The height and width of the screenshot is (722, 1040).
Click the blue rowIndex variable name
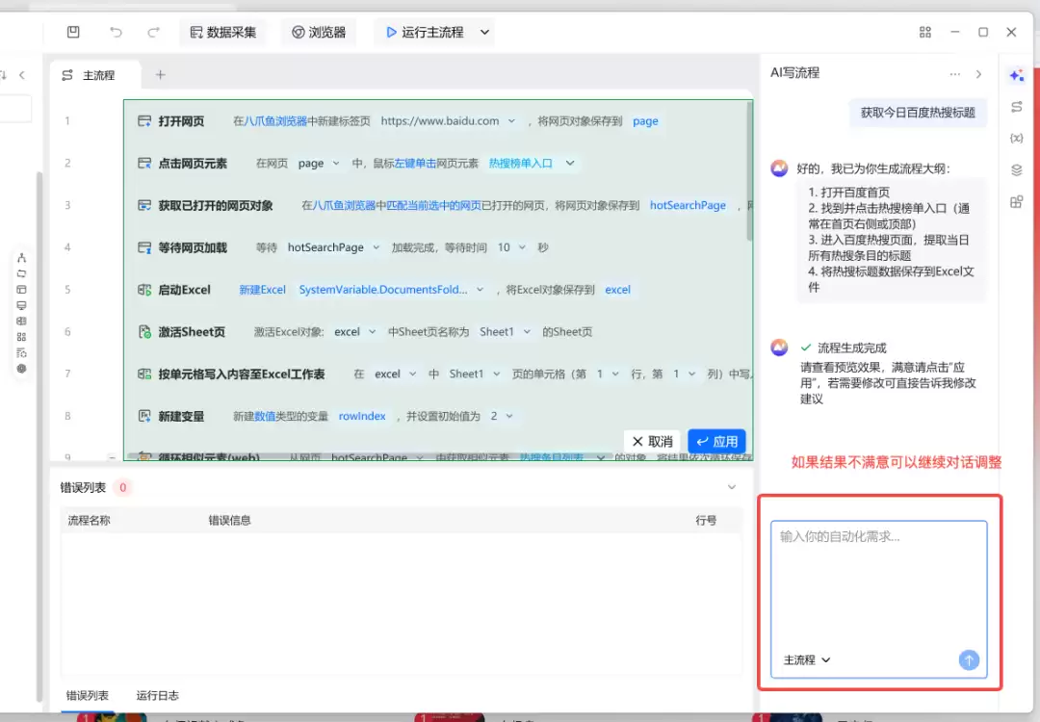362,416
